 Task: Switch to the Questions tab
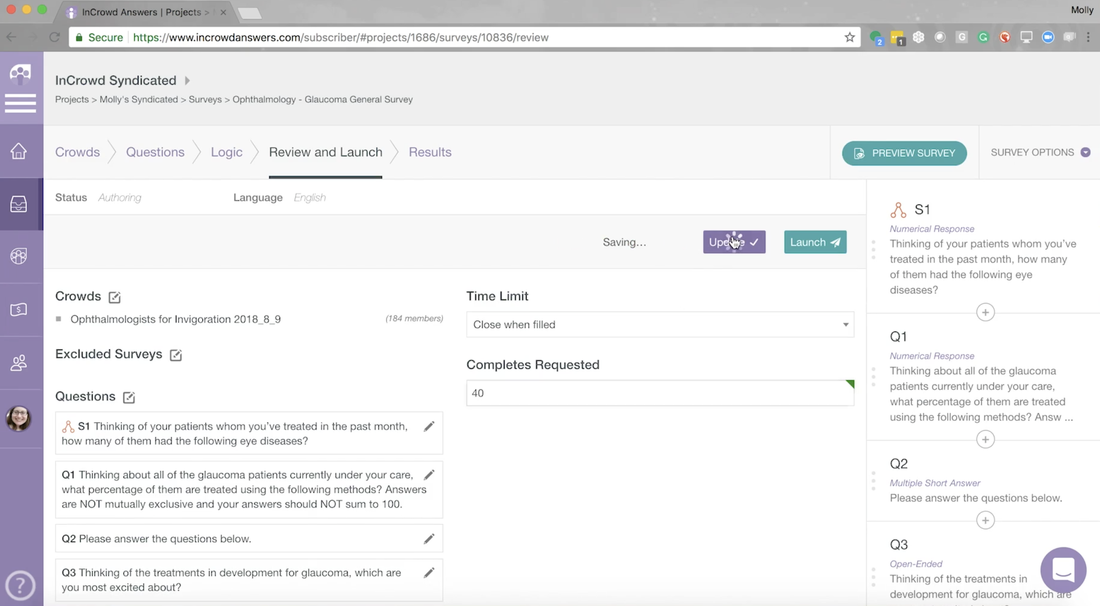click(x=155, y=152)
